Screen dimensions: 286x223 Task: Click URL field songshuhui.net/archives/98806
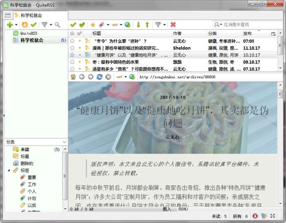tap(209, 77)
